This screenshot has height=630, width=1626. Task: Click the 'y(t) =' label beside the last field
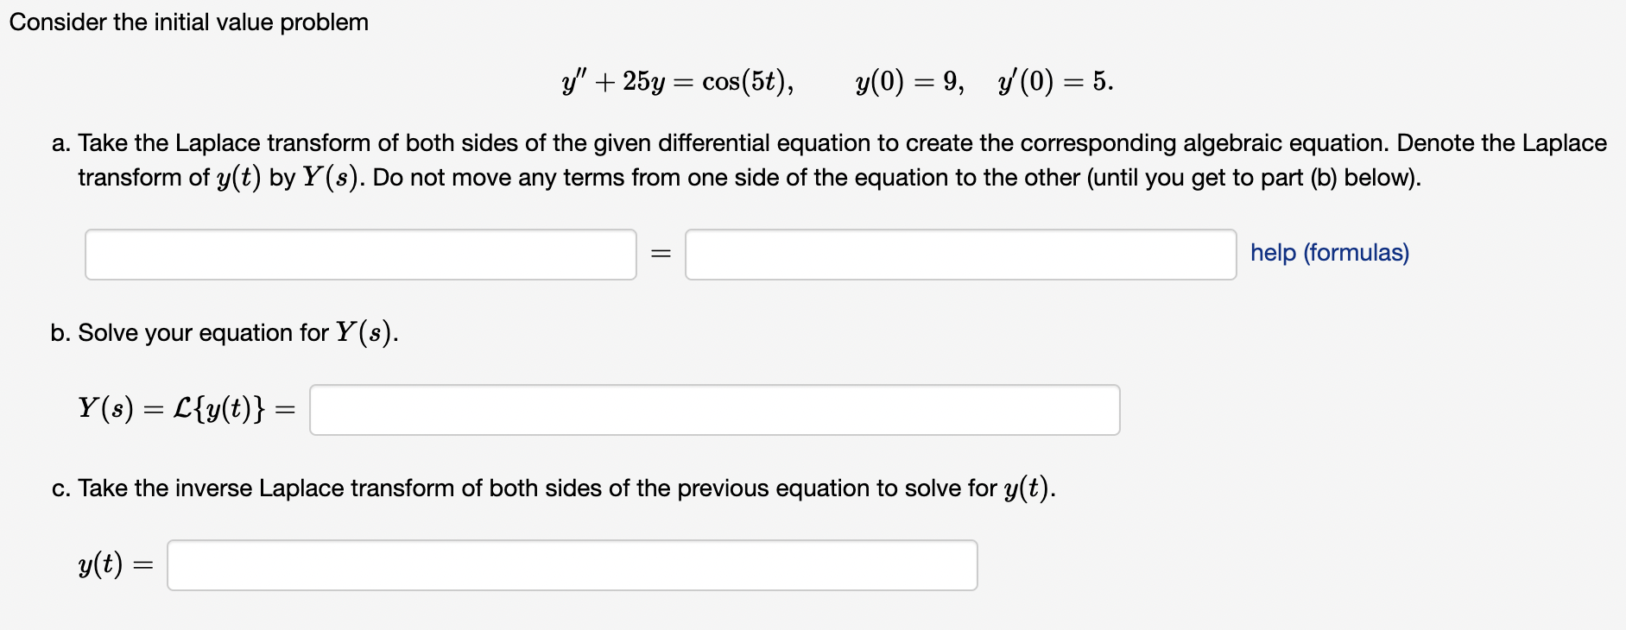[x=116, y=564]
